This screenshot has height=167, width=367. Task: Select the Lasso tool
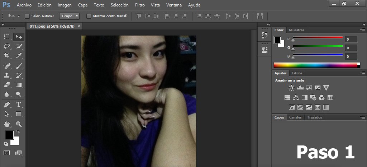click(x=7, y=46)
